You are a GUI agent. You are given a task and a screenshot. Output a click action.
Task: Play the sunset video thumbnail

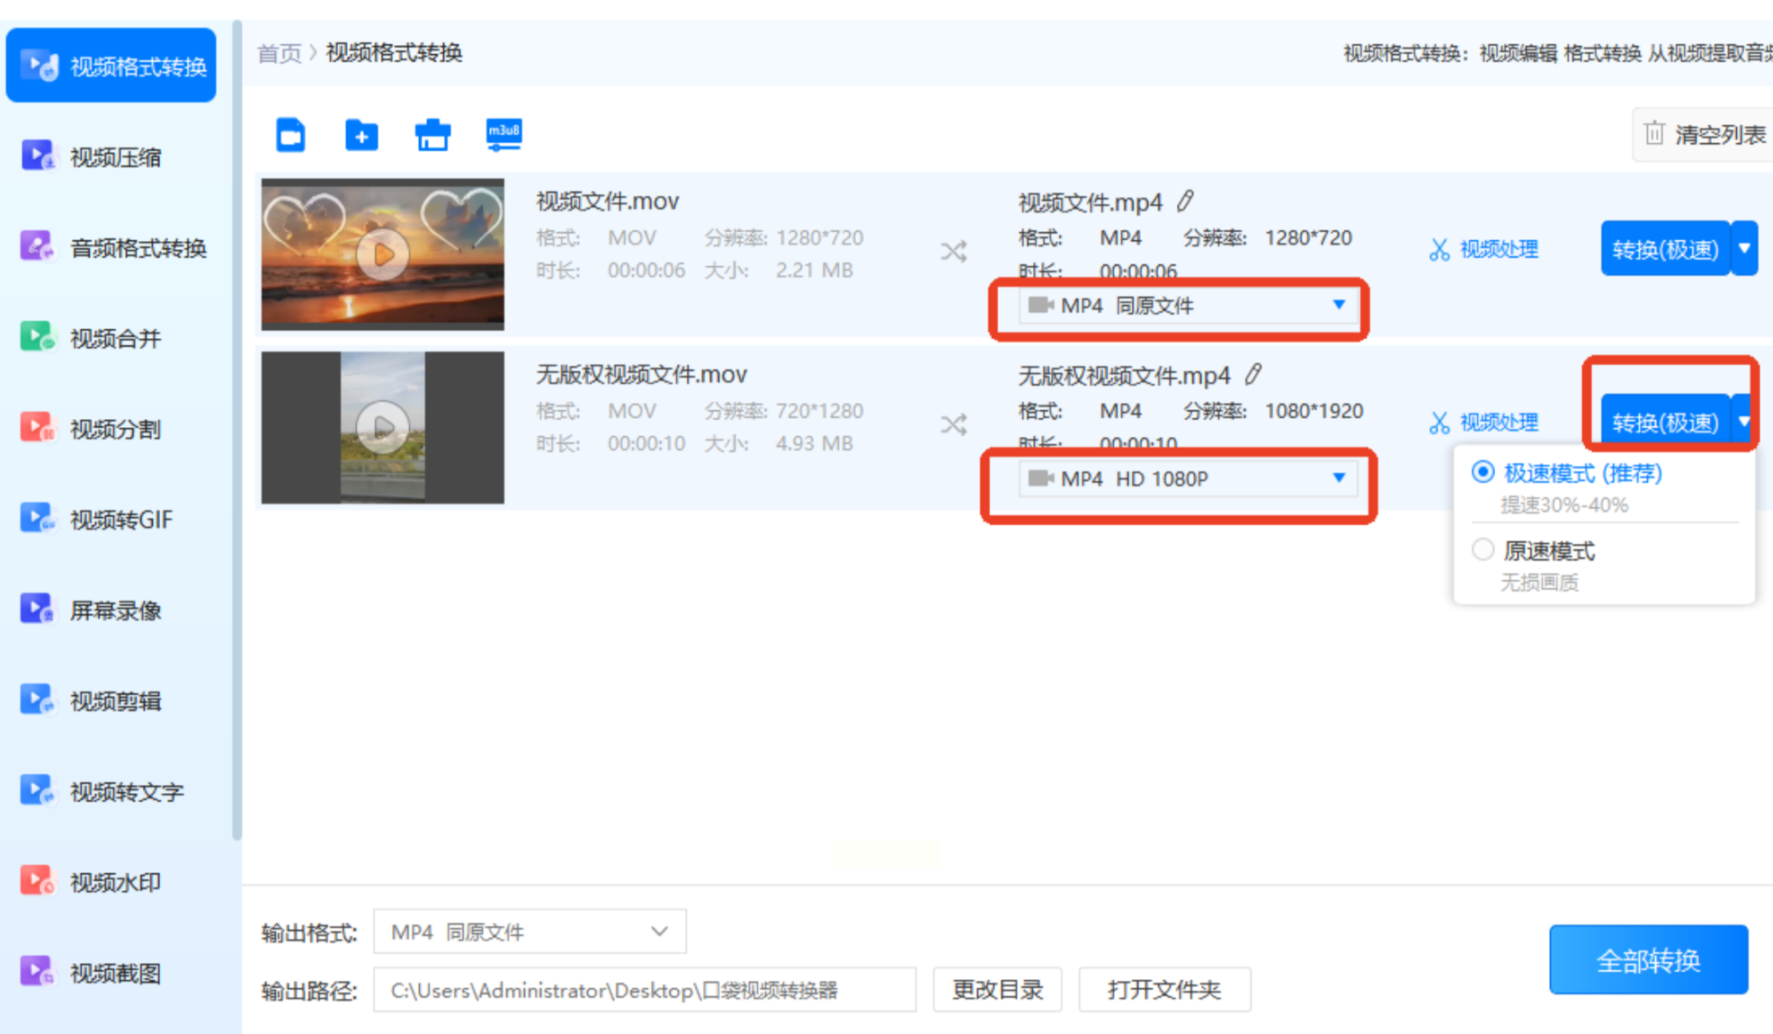383,254
